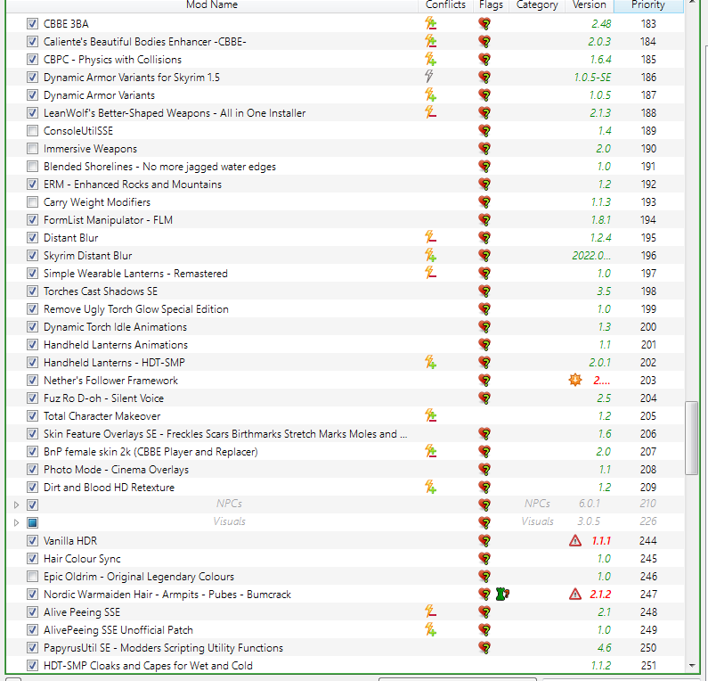Click the scrollbar down arrow
Image resolution: width=708 pixels, height=681 pixels.
tap(692, 666)
